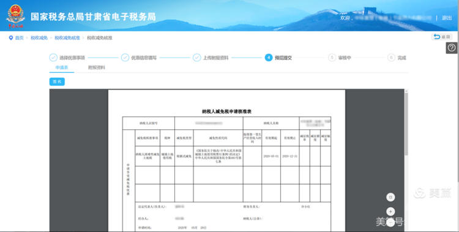Zoom out with the minus icon
The image size is (459, 232).
(390, 223)
